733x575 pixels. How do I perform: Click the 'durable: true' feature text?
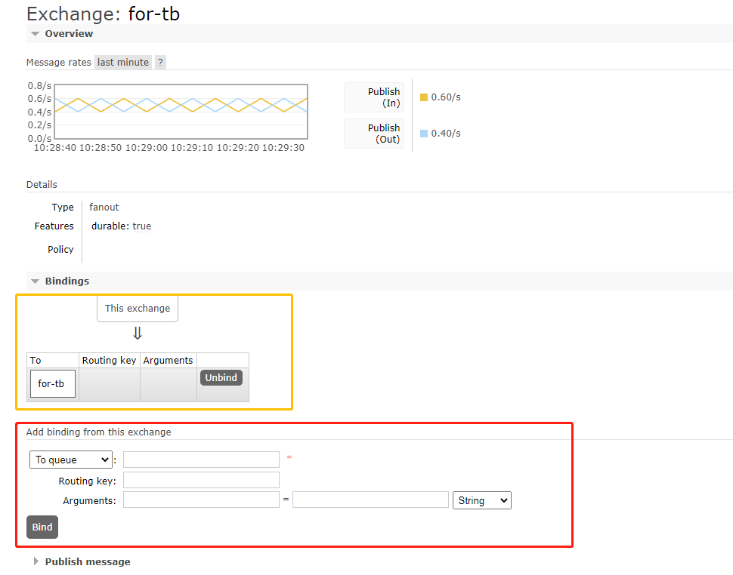point(121,226)
